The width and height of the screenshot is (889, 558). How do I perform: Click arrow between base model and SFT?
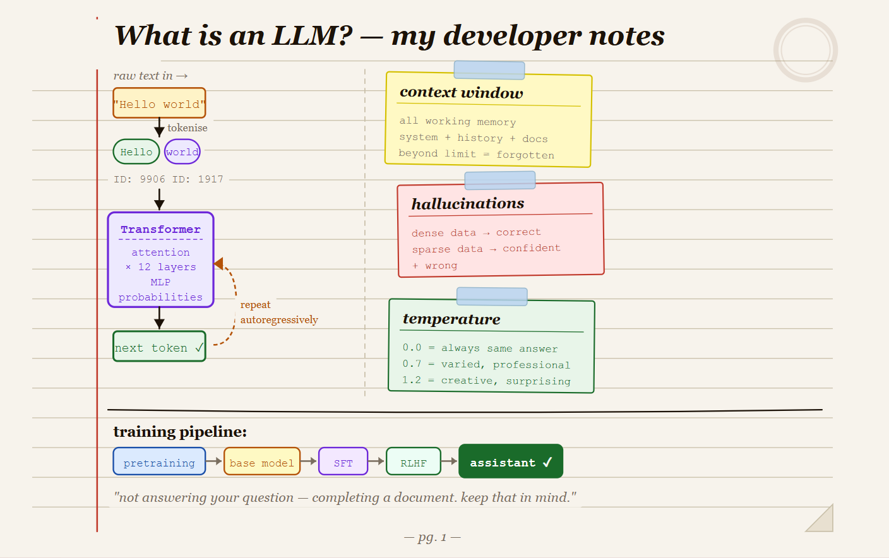[309, 461]
